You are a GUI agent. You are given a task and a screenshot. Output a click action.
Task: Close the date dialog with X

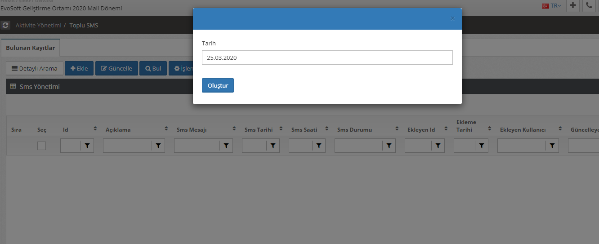click(x=452, y=18)
